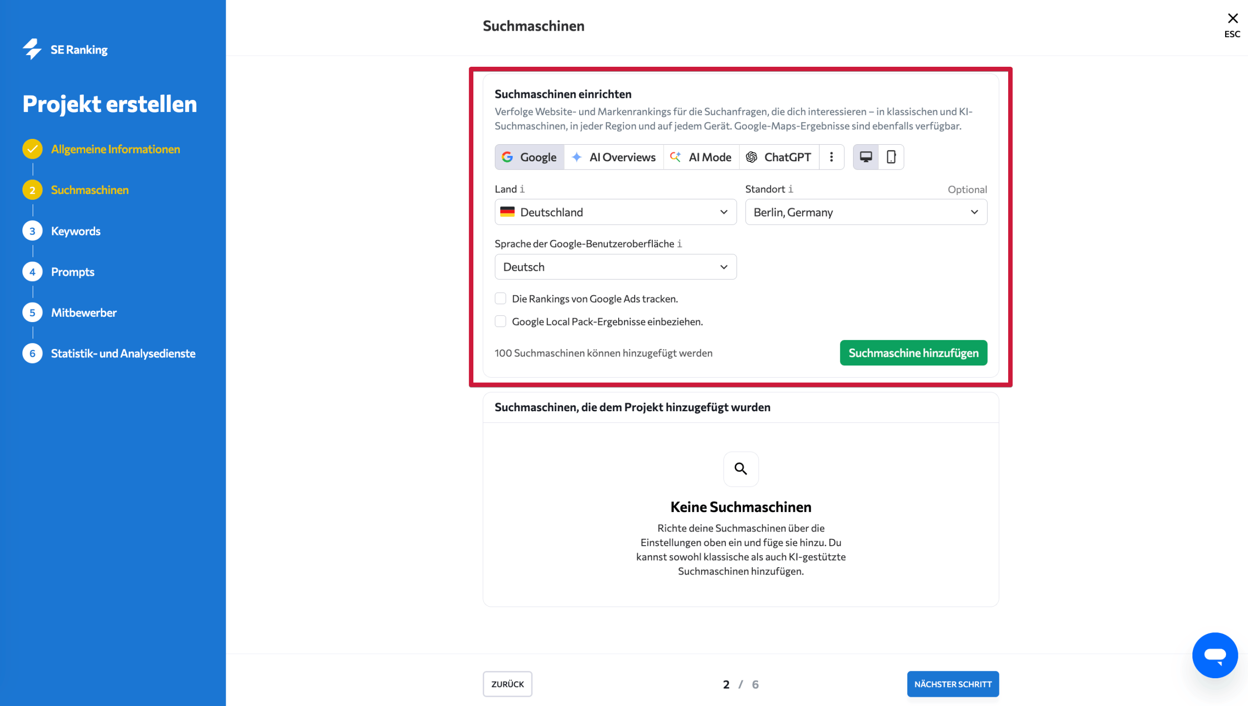Click the SE Ranking logo

(x=65, y=49)
